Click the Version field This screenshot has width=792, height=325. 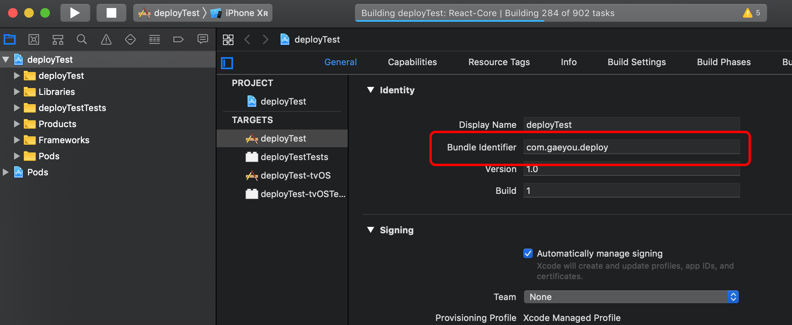point(631,169)
